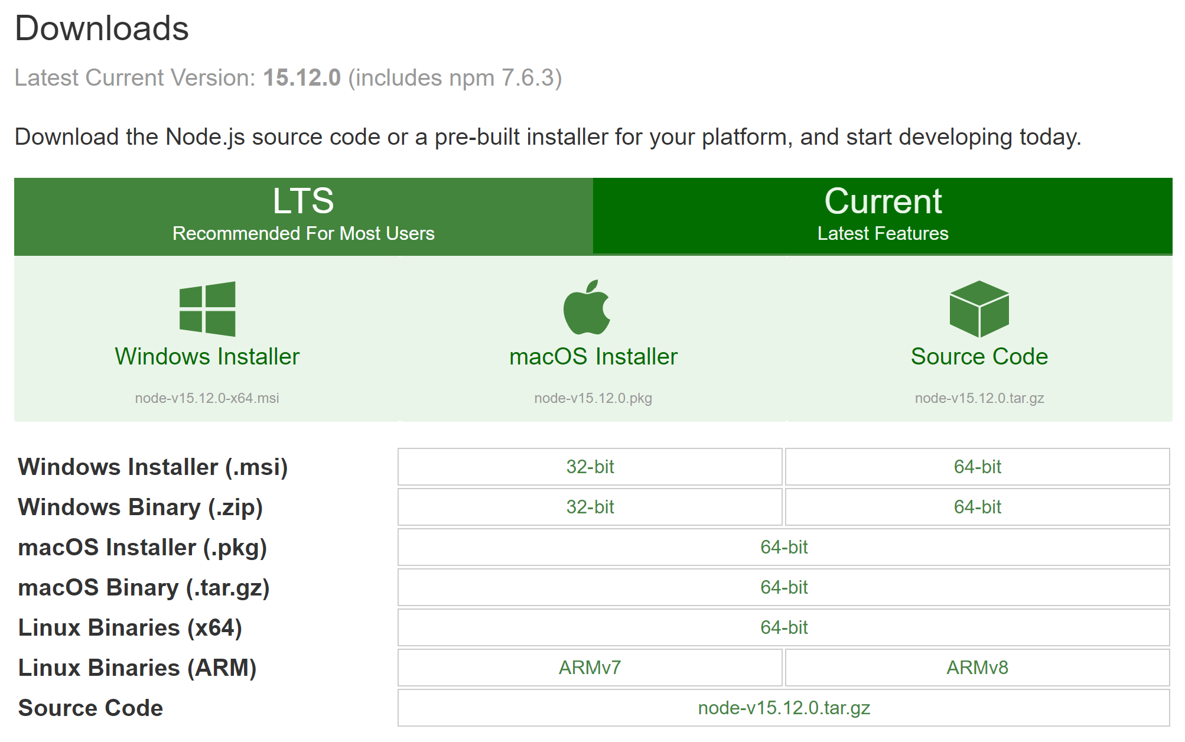Viewport: 1185px width, 742px height.
Task: Click the Windows Installer (.msi) row label
Action: [x=153, y=467]
